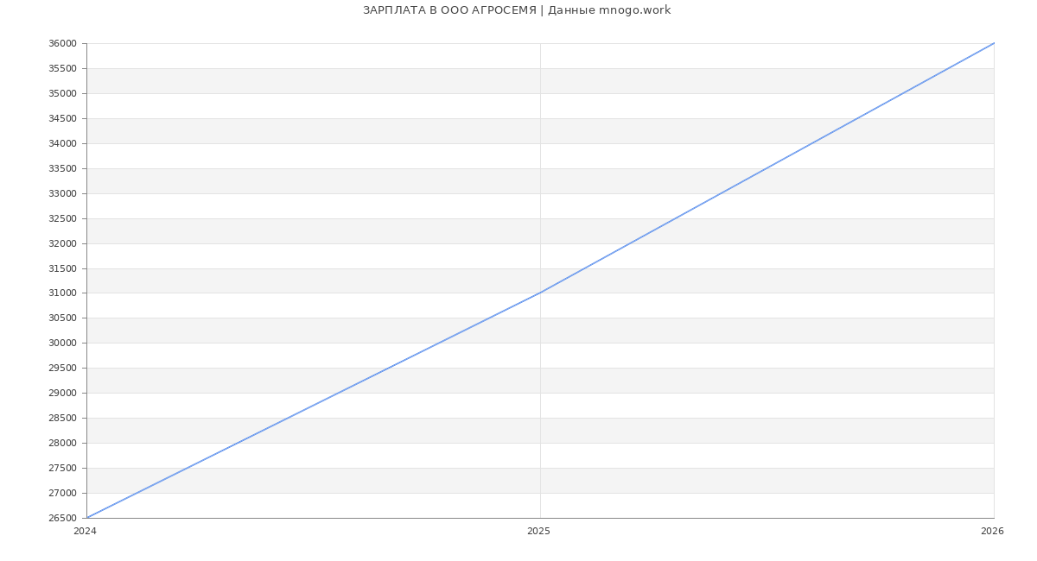This screenshot has height=561, width=1037.
Task: Choose the 28500 y-axis tick label
Action: [62, 418]
